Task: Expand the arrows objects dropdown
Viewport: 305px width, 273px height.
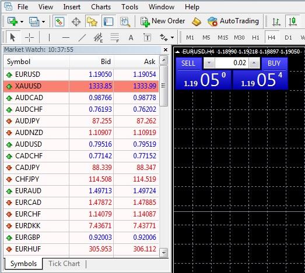Action: [173, 37]
